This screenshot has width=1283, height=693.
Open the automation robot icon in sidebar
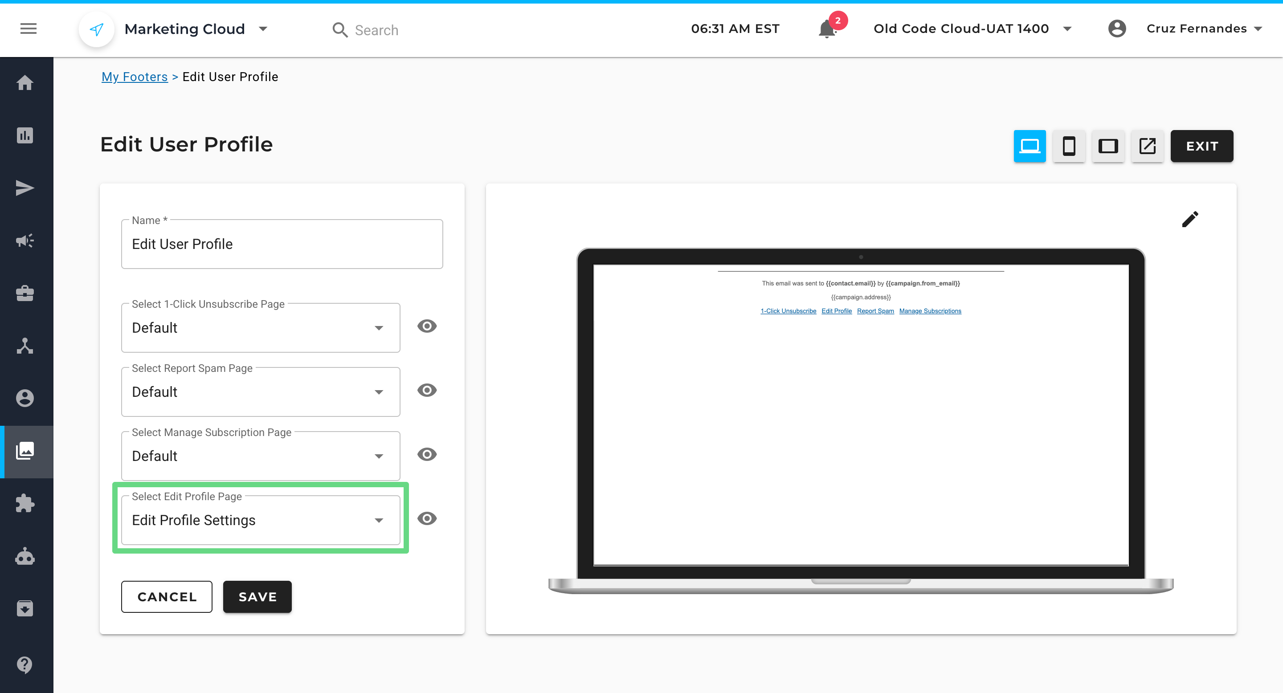pyautogui.click(x=25, y=556)
